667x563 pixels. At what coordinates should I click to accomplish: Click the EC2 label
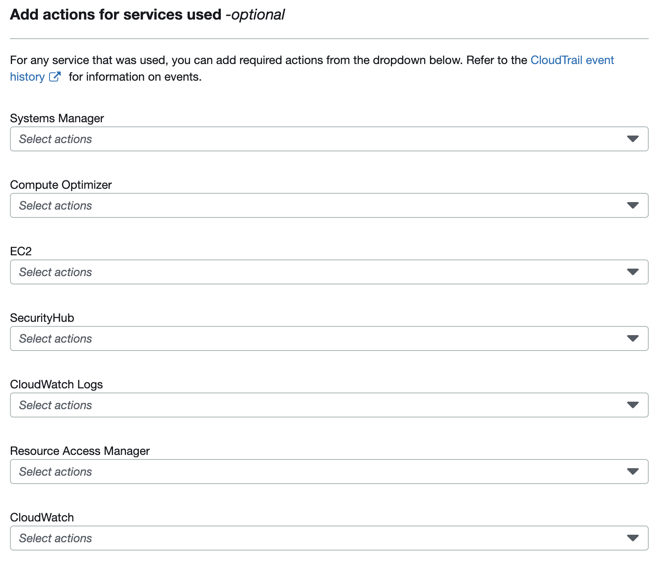point(21,252)
